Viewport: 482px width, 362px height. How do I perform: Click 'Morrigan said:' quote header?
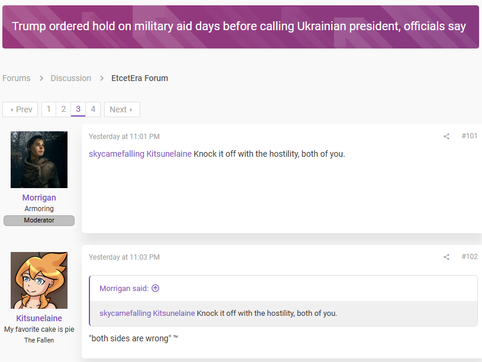(124, 288)
